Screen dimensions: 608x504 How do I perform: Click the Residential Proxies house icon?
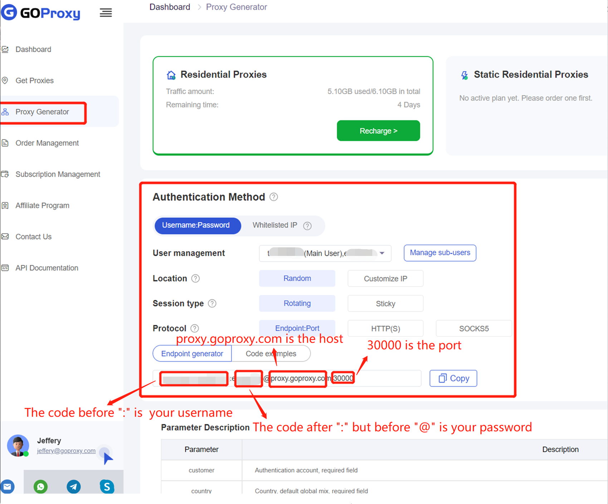[171, 75]
